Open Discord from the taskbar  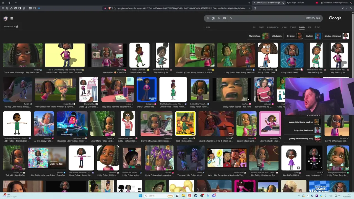(x=214, y=196)
